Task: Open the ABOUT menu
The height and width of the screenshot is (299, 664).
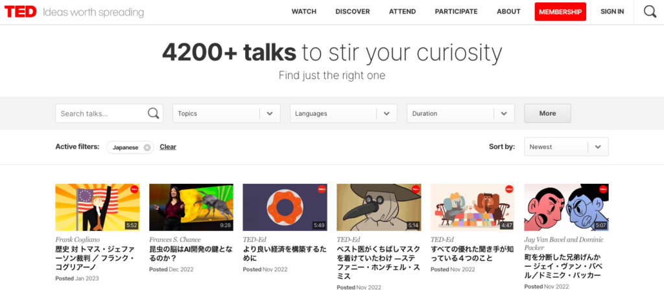Action: pyautogui.click(x=508, y=12)
